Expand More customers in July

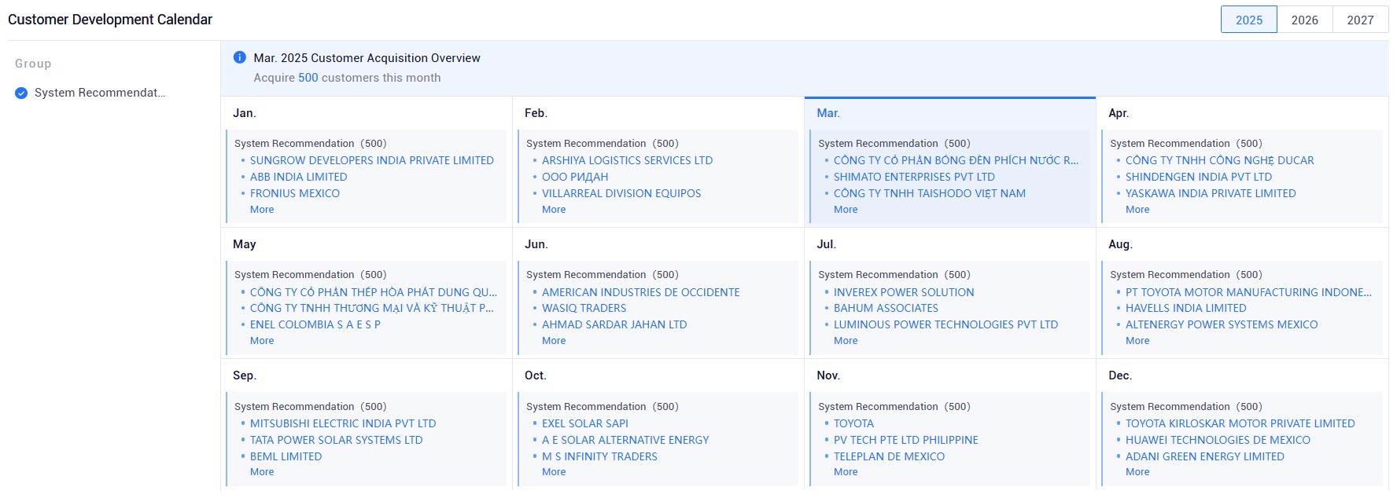point(846,341)
